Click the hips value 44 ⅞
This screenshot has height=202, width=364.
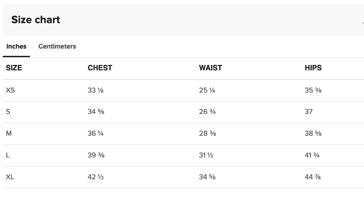click(x=312, y=177)
